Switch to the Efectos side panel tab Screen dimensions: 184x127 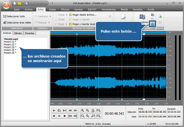click(x=18, y=33)
